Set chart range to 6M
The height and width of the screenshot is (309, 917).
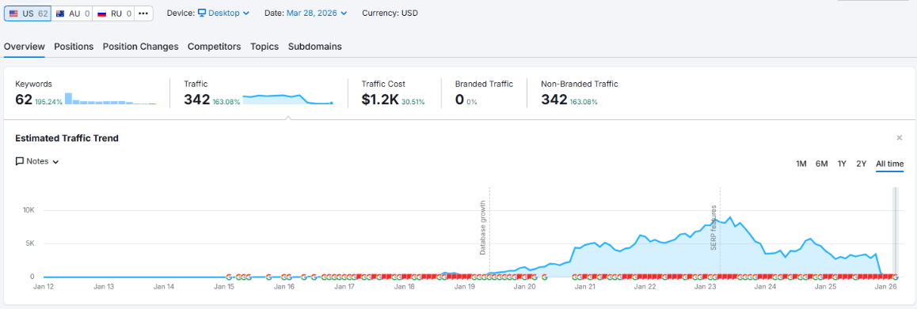point(822,164)
